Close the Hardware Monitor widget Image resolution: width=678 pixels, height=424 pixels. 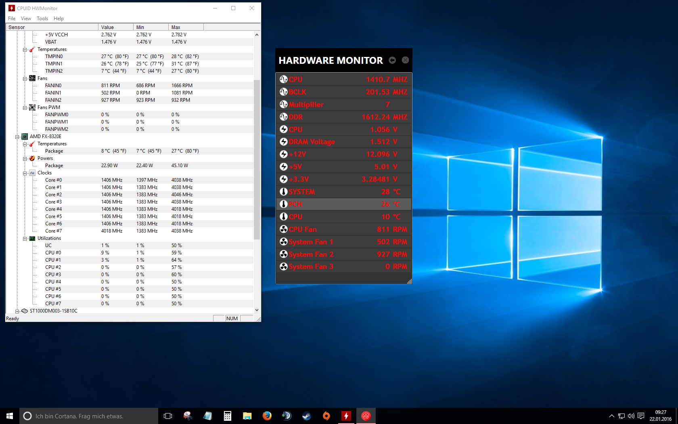(406, 60)
